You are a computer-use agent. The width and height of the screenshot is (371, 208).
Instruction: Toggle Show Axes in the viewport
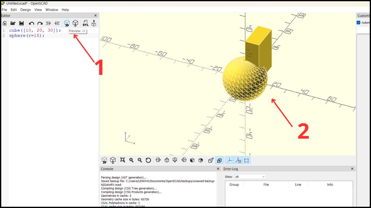coord(229,160)
